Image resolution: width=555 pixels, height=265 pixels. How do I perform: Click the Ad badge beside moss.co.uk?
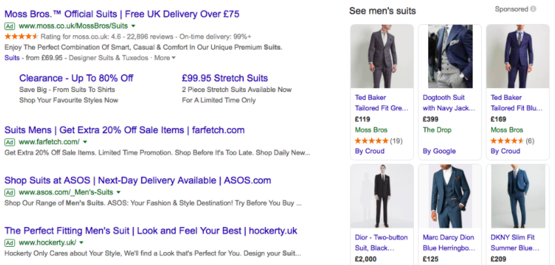[x=10, y=26]
